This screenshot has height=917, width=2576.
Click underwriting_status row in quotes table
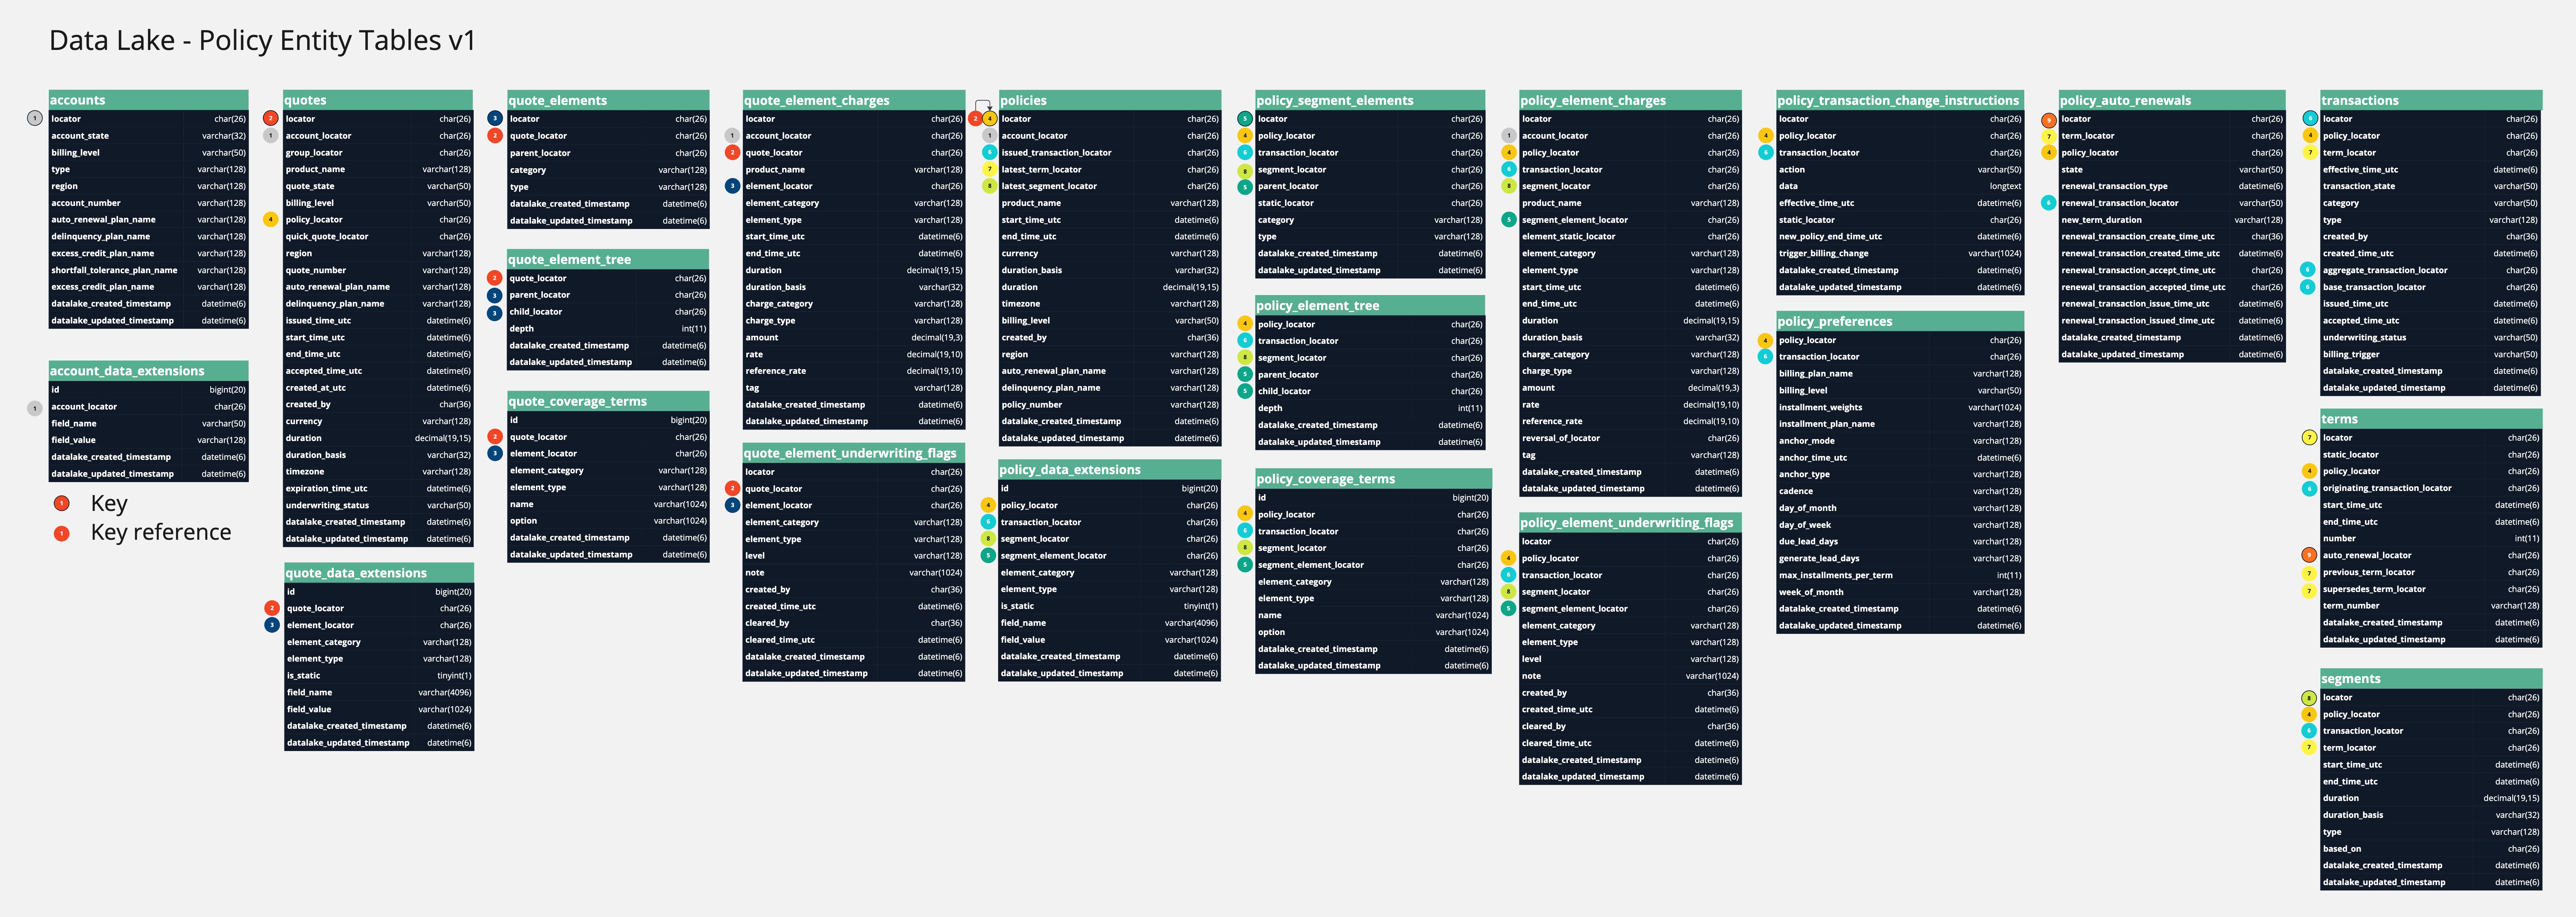click(x=378, y=506)
